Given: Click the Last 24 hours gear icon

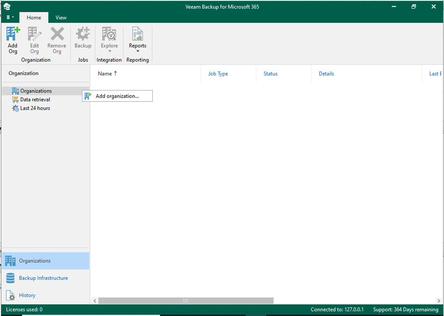Looking at the screenshot, I should (x=15, y=108).
